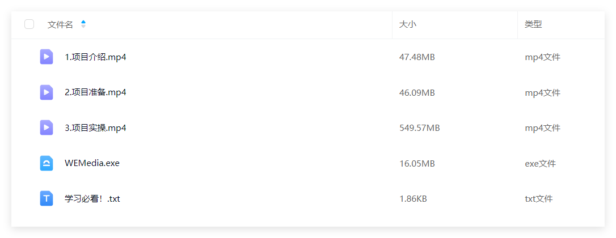Open the 学习必看！.txt file name

point(92,199)
